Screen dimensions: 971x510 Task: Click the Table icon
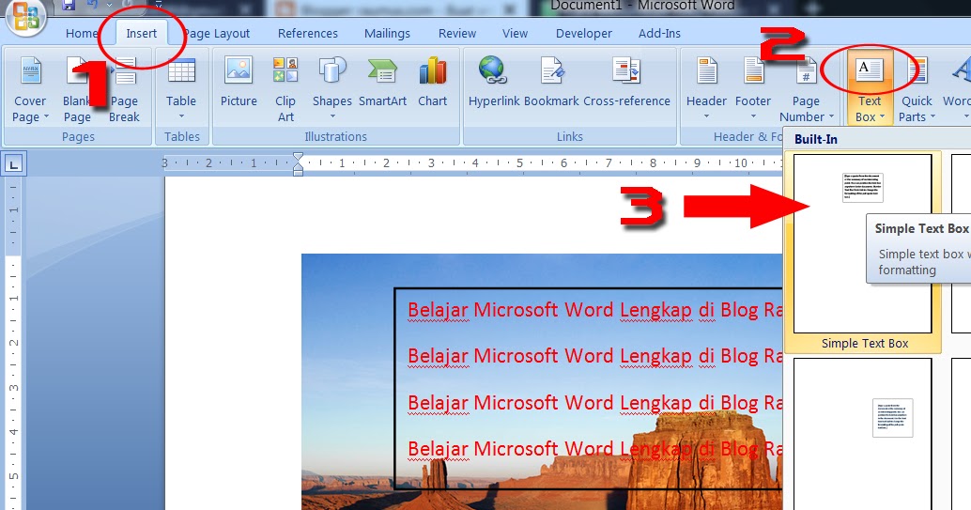[x=181, y=70]
